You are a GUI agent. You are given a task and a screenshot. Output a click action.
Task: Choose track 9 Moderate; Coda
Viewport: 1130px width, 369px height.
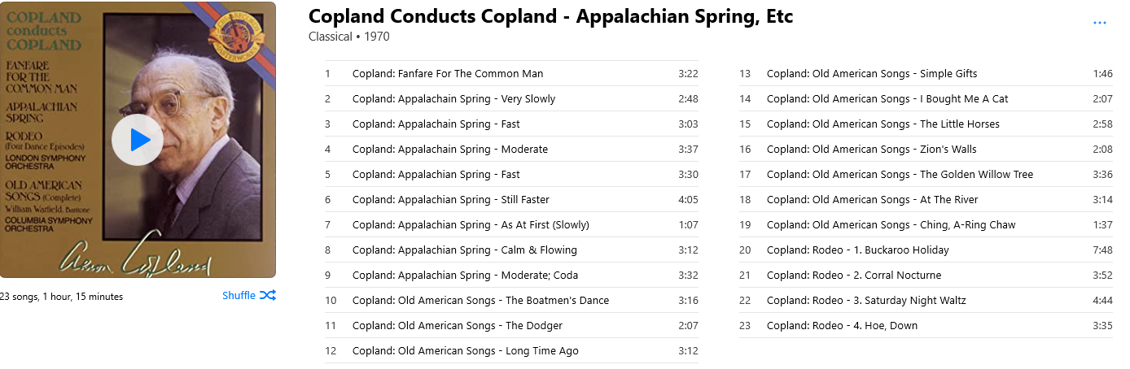pyautogui.click(x=511, y=276)
